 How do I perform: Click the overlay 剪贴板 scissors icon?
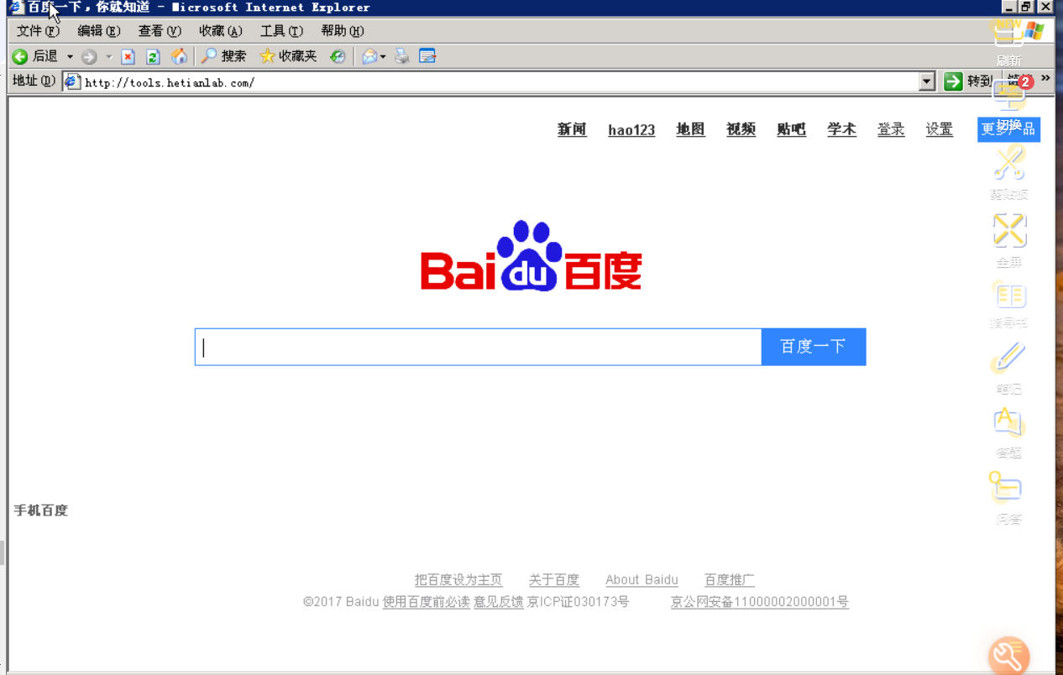coord(1009,161)
